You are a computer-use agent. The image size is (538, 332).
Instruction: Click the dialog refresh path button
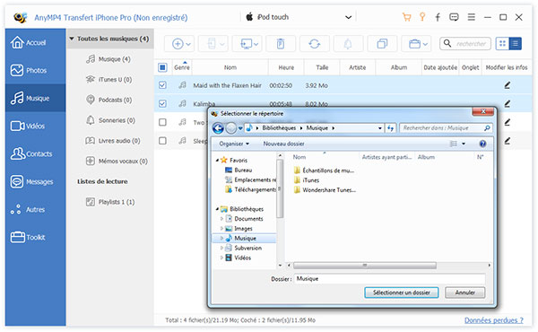coord(390,128)
